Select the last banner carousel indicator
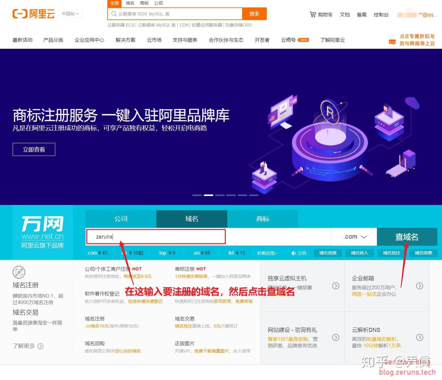442x380 pixels. pyautogui.click(x=254, y=195)
